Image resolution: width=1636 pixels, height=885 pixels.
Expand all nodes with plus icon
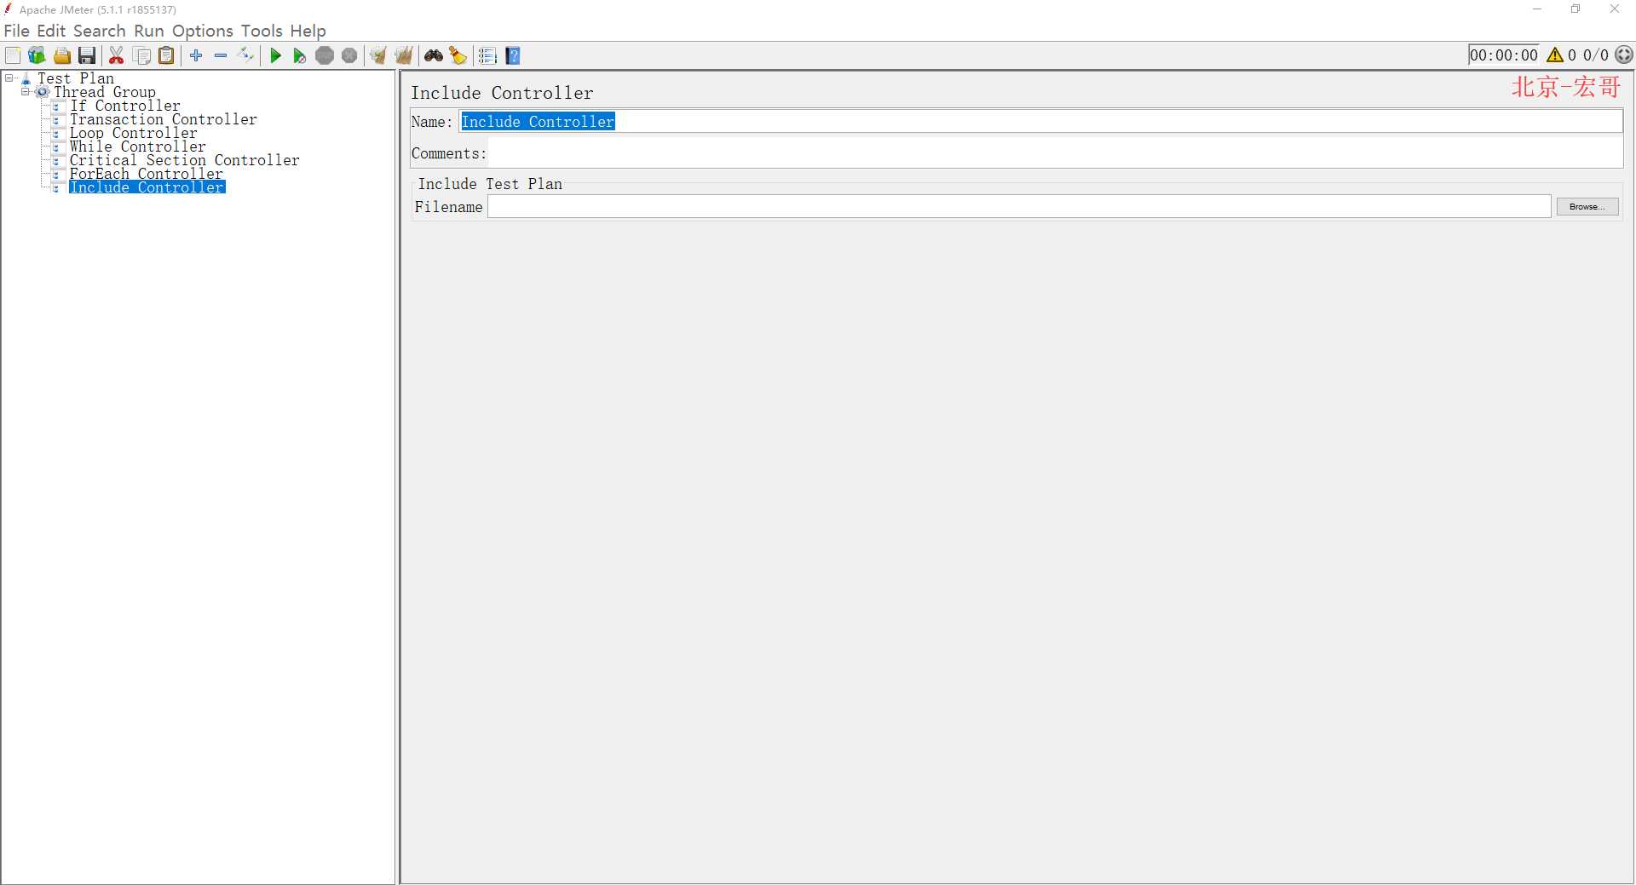[x=196, y=55]
